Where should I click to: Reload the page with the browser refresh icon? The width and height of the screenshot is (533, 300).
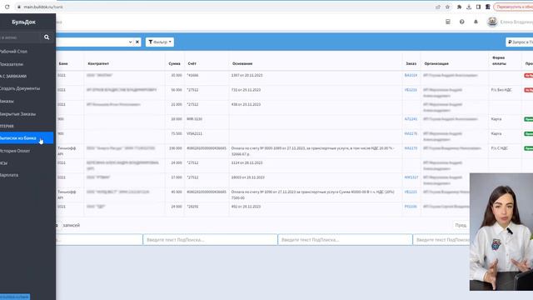pyautogui.click(x=7, y=7)
